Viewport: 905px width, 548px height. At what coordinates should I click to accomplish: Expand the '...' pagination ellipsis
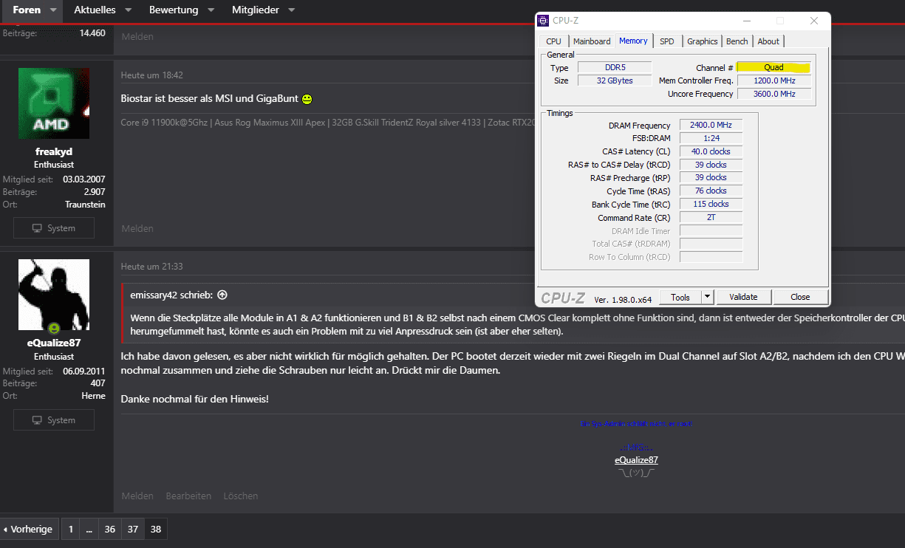[89, 529]
